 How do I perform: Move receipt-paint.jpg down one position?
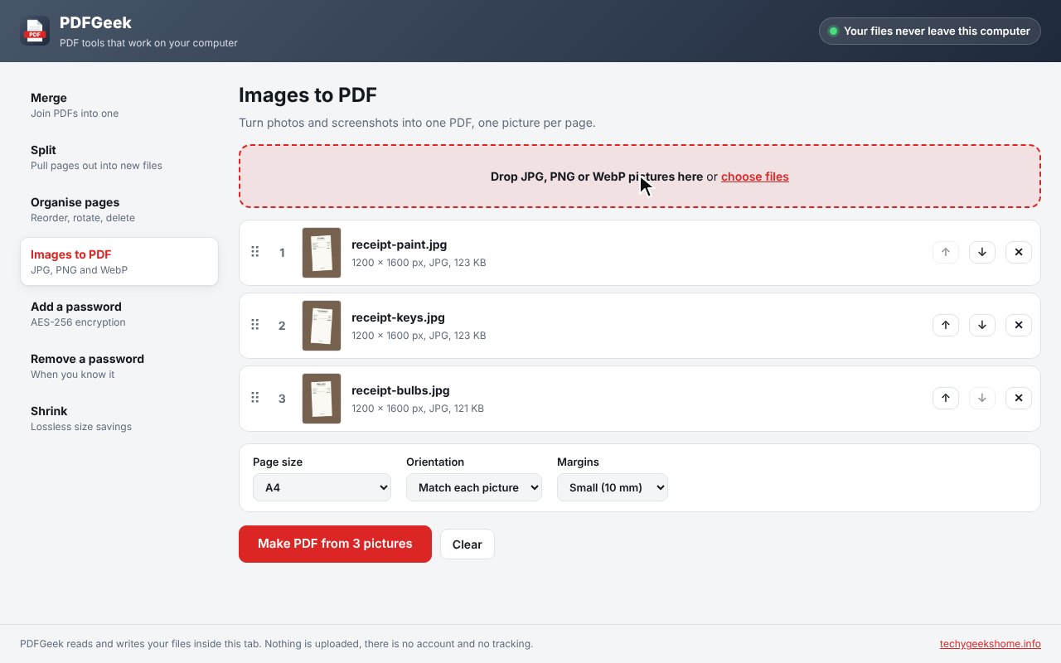click(x=982, y=253)
